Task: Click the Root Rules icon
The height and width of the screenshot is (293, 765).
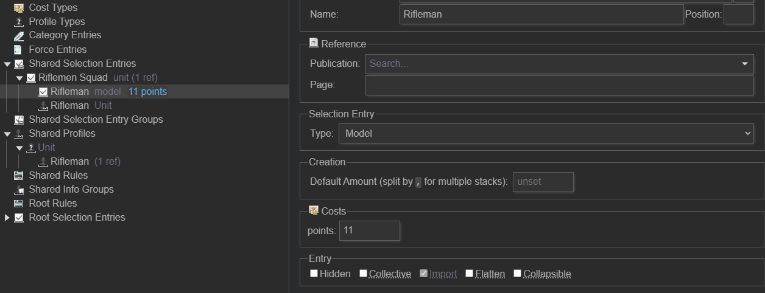Action: pos(18,204)
